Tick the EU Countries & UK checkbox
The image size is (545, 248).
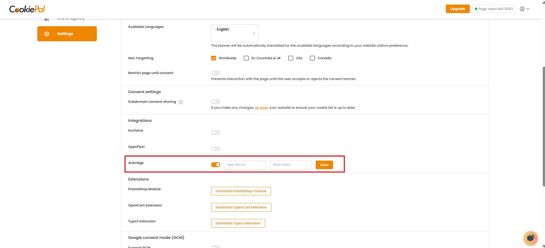[246, 58]
